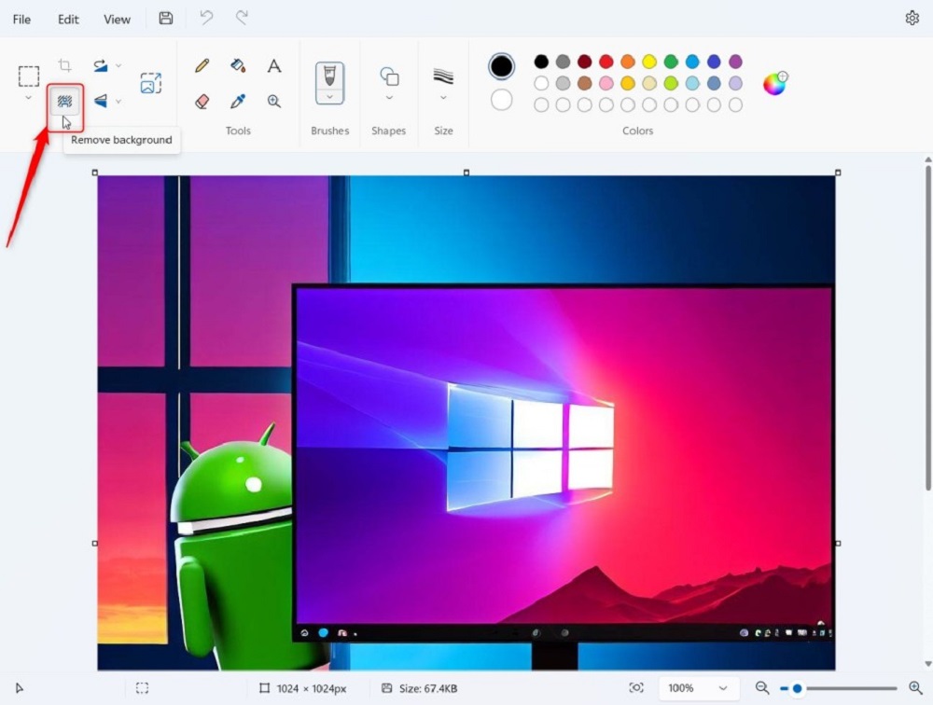Screen dimensions: 933x705
Task: Click the Flip image icon
Action: point(101,101)
